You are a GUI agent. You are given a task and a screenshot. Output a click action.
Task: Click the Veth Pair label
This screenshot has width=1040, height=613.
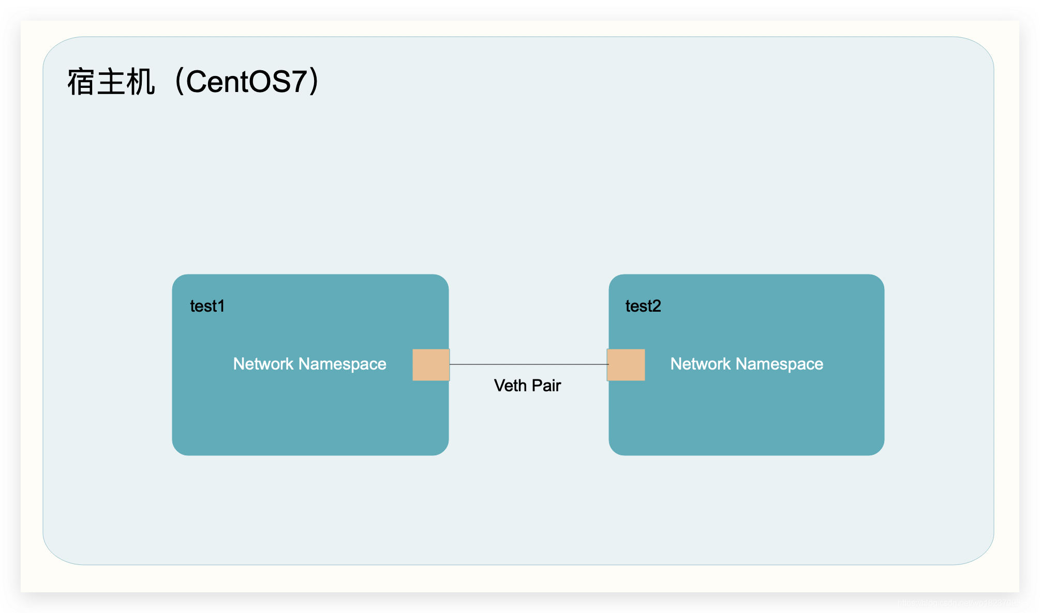point(527,385)
